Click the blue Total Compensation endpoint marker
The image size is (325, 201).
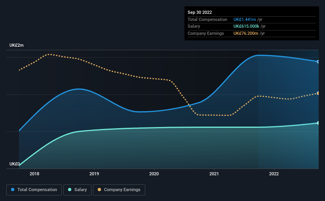(x=318, y=62)
